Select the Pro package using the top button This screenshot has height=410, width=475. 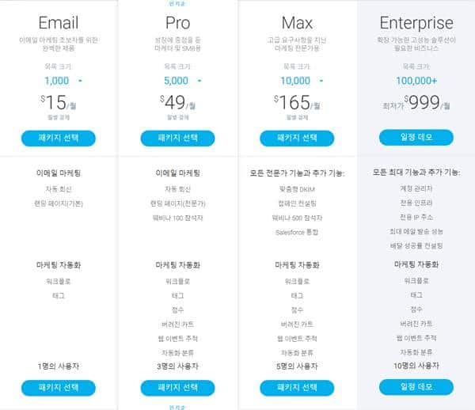click(x=177, y=138)
